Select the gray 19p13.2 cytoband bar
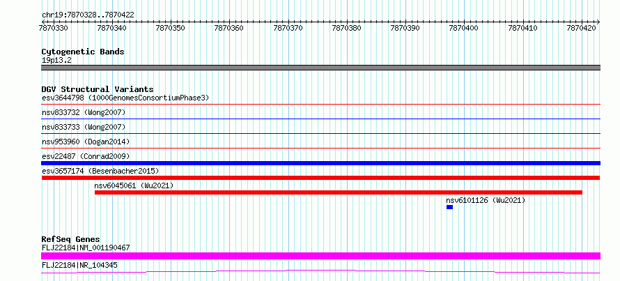 (x=320, y=68)
